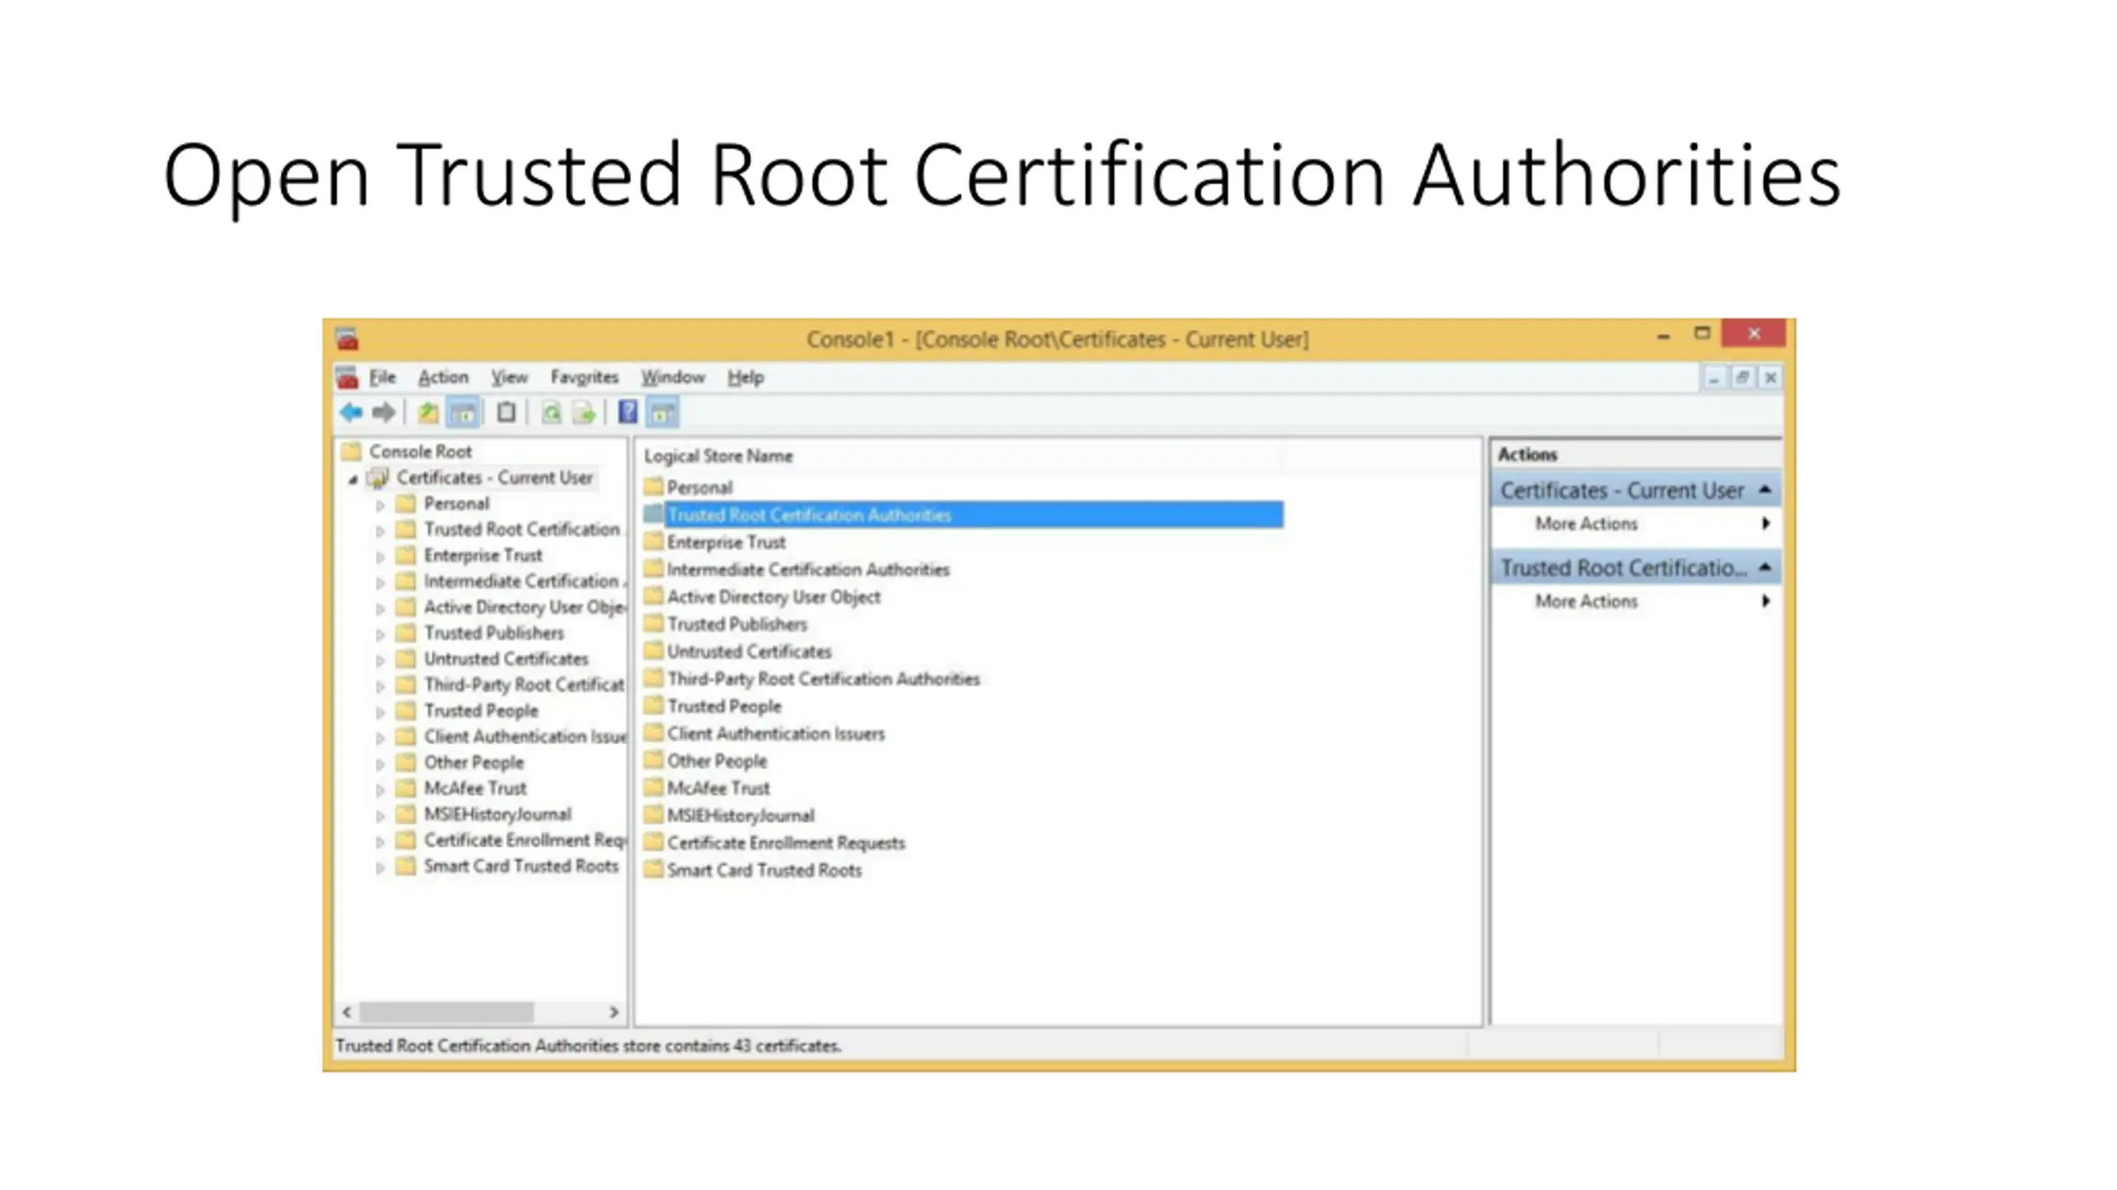Collapse Certificates - Current User tree node
This screenshot has height=1190, width=2117.
pyautogui.click(x=353, y=479)
